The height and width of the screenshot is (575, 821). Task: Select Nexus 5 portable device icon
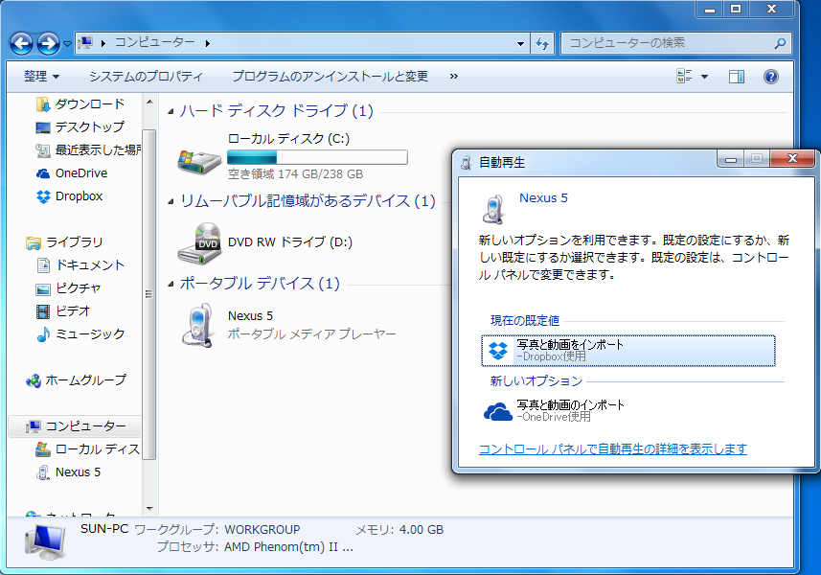(197, 326)
